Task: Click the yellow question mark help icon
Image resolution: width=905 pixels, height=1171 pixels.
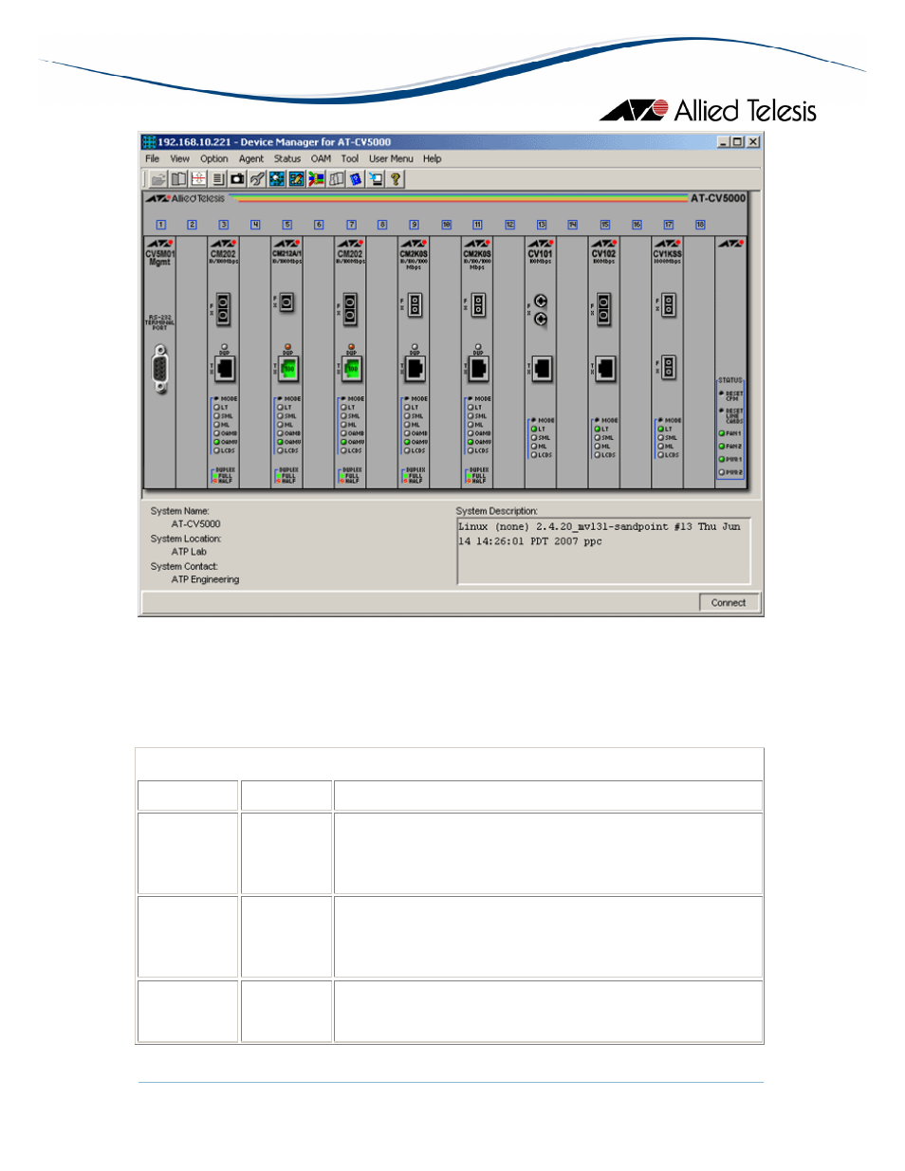Action: click(x=396, y=178)
